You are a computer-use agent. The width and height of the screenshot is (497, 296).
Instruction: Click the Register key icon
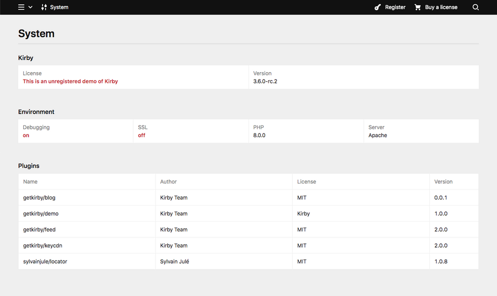(x=378, y=8)
